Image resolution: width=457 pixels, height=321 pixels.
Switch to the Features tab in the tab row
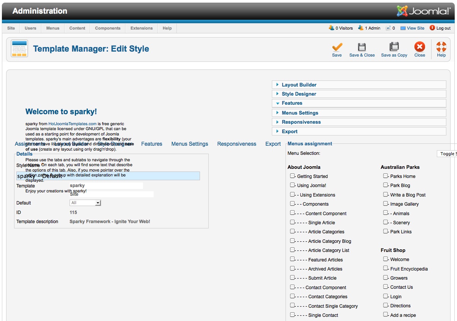point(152,144)
